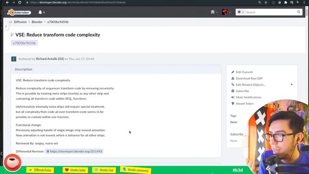Click the Award Token trophy icon

tap(233, 103)
